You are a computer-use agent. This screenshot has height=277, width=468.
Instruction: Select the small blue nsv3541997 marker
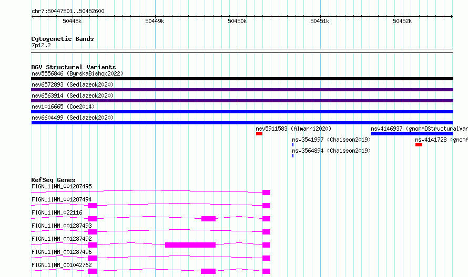pos(293,145)
